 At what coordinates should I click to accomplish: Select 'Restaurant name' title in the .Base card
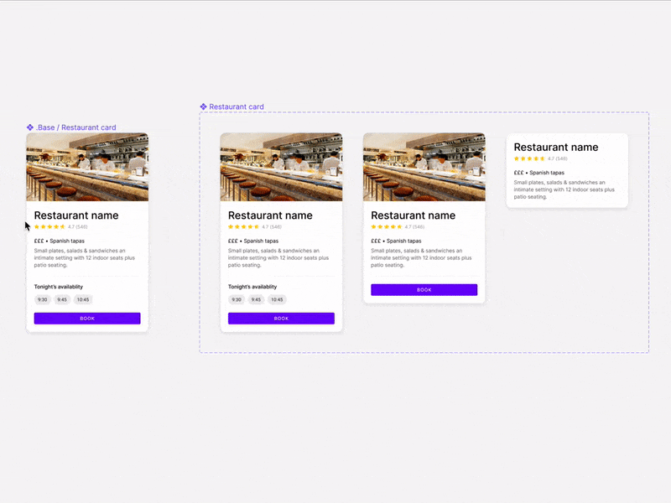(x=76, y=215)
